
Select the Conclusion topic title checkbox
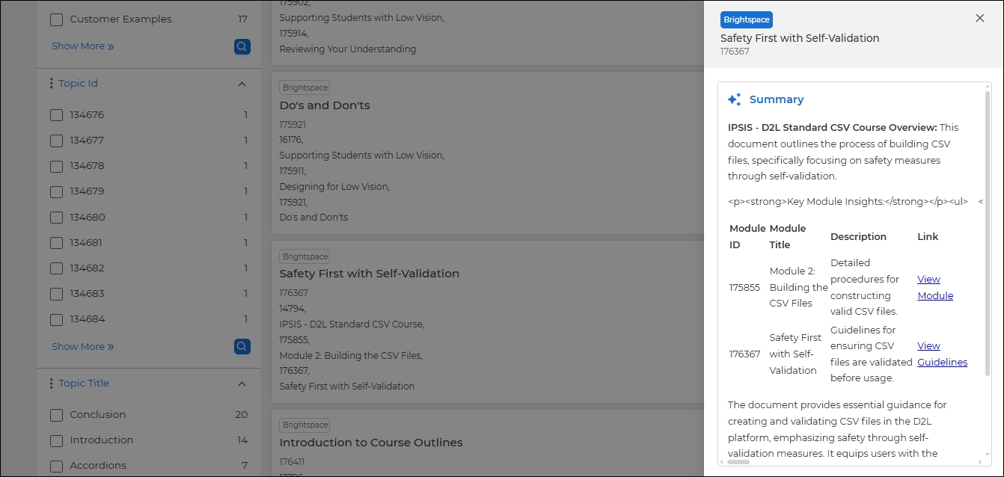[x=56, y=415]
